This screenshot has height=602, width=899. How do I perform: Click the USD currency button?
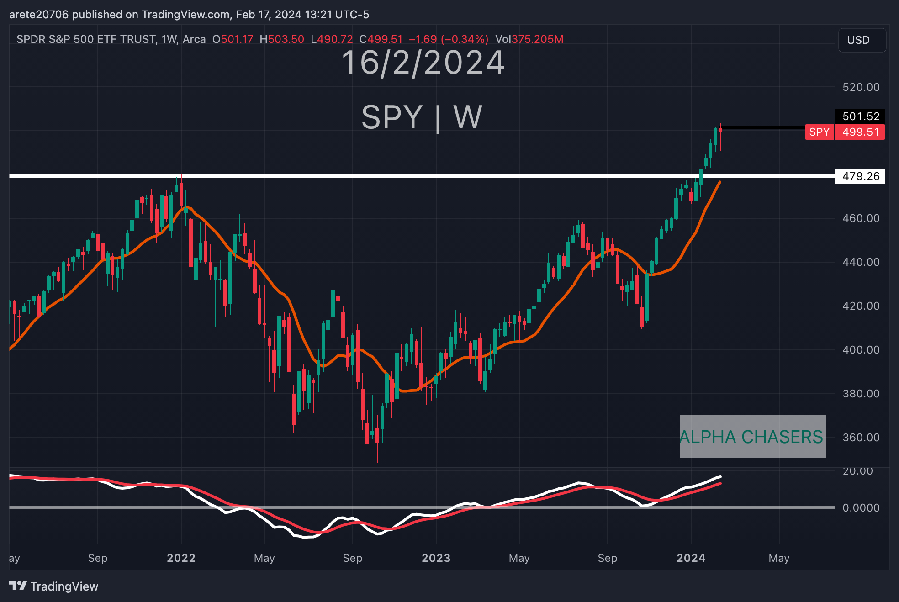862,40
